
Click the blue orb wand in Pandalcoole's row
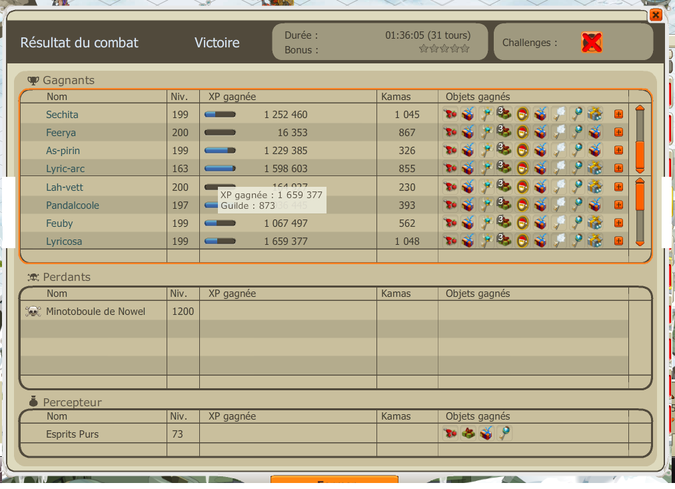576,205
